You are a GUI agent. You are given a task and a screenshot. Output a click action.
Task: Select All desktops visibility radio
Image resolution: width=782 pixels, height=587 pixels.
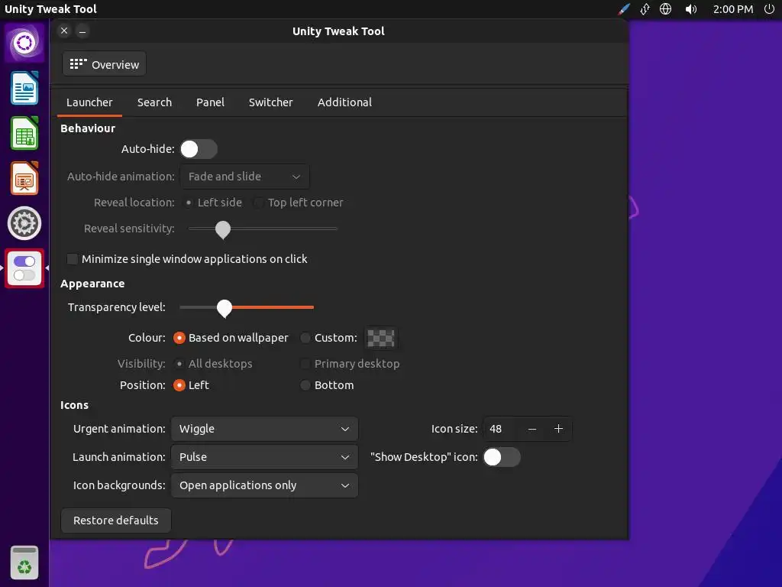tap(179, 364)
